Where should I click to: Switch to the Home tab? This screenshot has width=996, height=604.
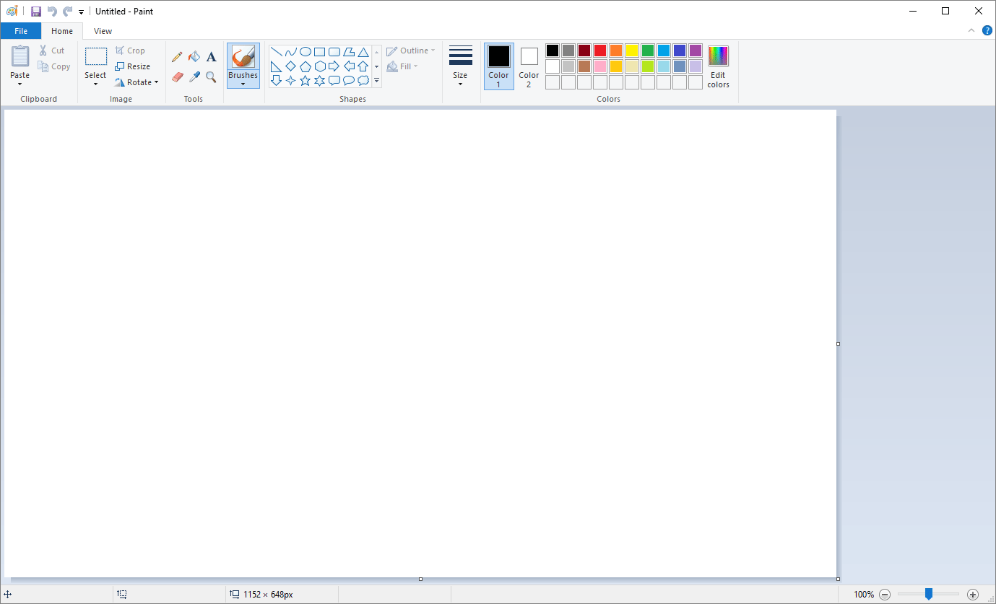(x=62, y=31)
